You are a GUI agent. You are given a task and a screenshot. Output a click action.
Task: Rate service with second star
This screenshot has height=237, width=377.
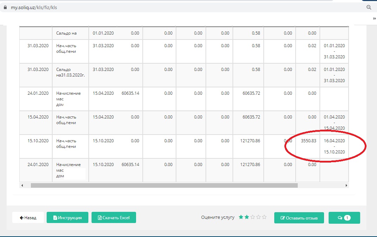[247, 217]
